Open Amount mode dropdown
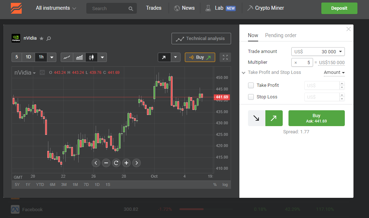The width and height of the screenshot is (369, 218). coord(334,72)
